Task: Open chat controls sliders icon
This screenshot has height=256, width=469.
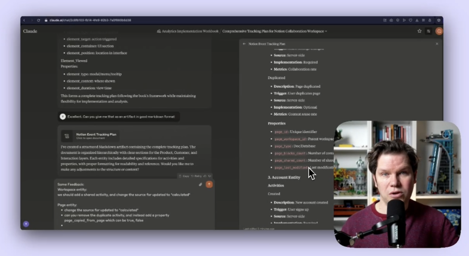Action: (428, 31)
